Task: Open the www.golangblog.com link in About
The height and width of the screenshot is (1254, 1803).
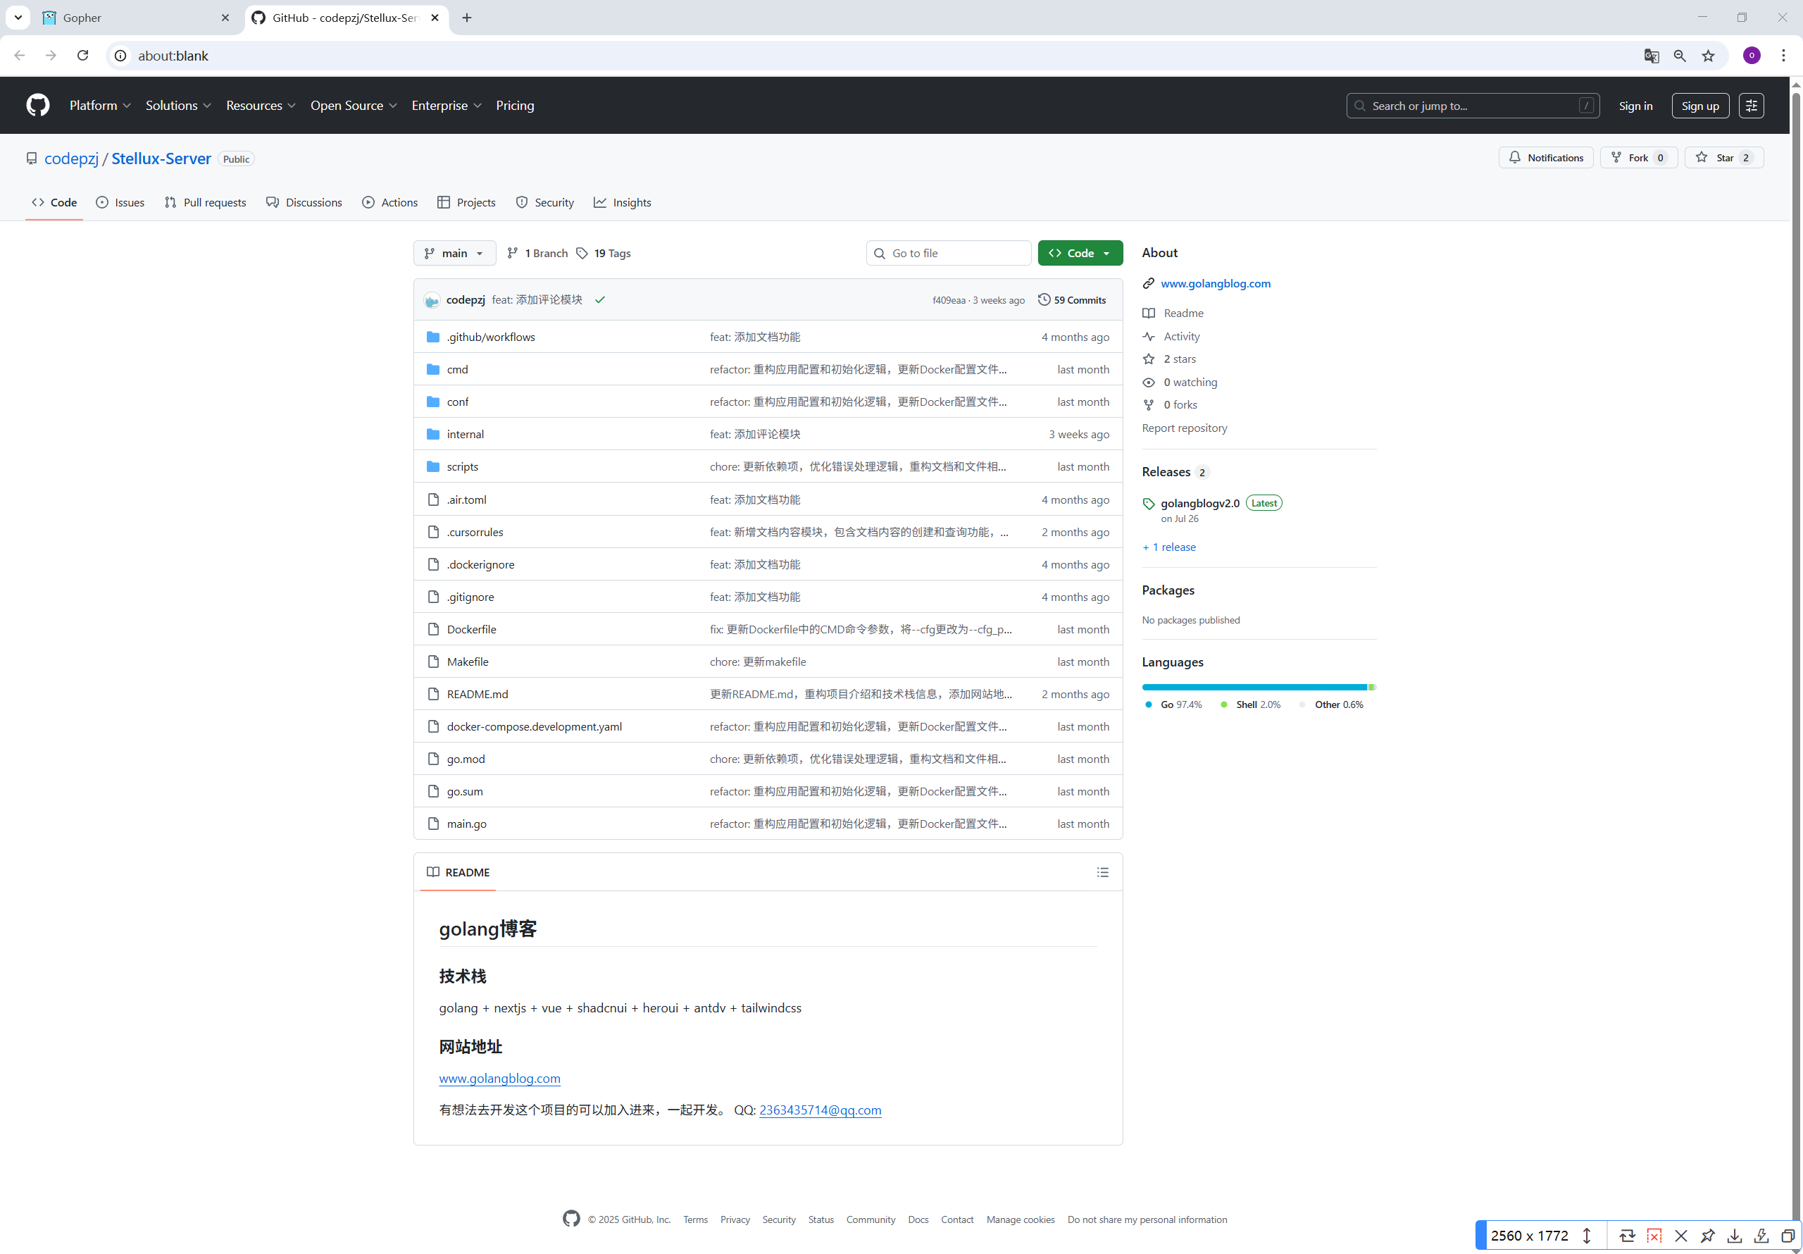Action: 1215,284
